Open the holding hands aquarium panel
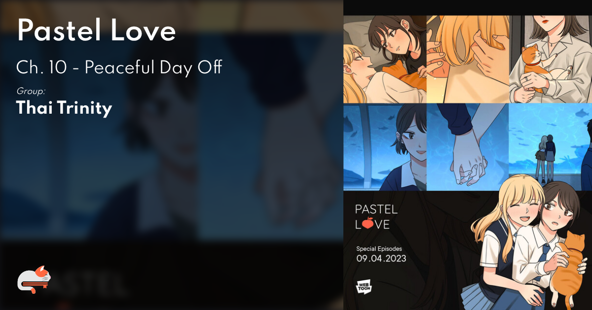 pyautogui.click(x=467, y=147)
